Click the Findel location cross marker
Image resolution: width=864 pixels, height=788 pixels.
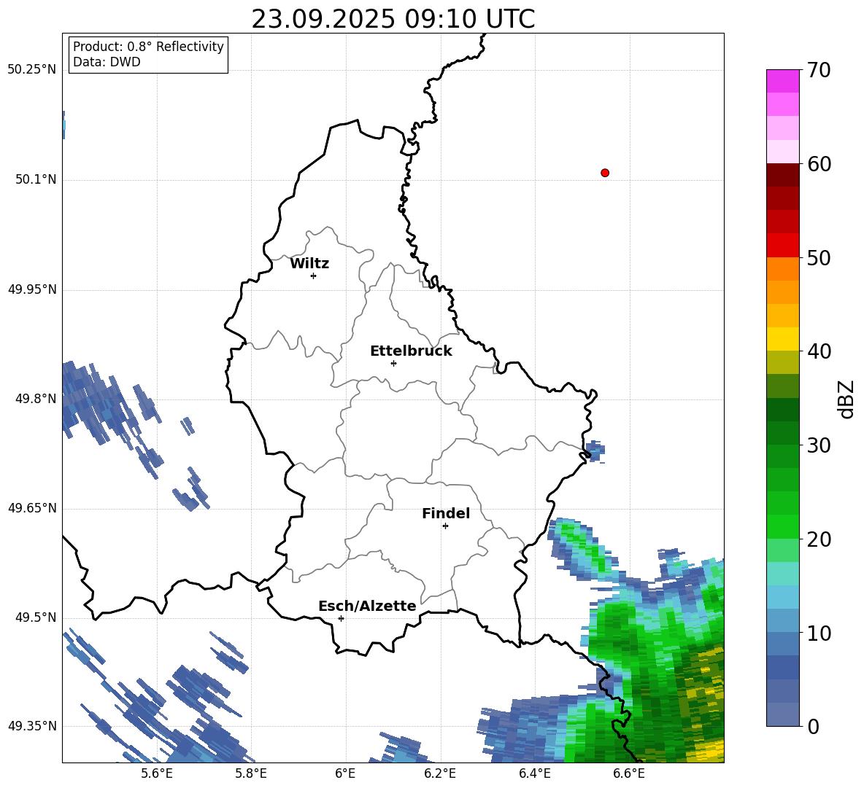click(445, 526)
